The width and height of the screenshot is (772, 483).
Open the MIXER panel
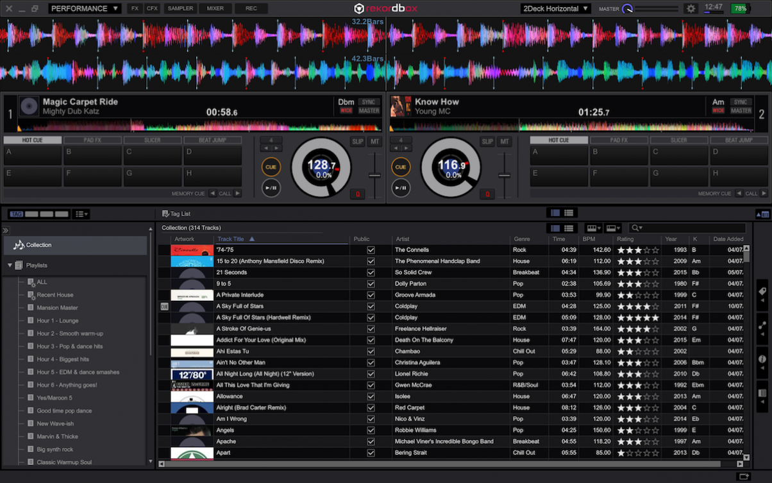215,8
